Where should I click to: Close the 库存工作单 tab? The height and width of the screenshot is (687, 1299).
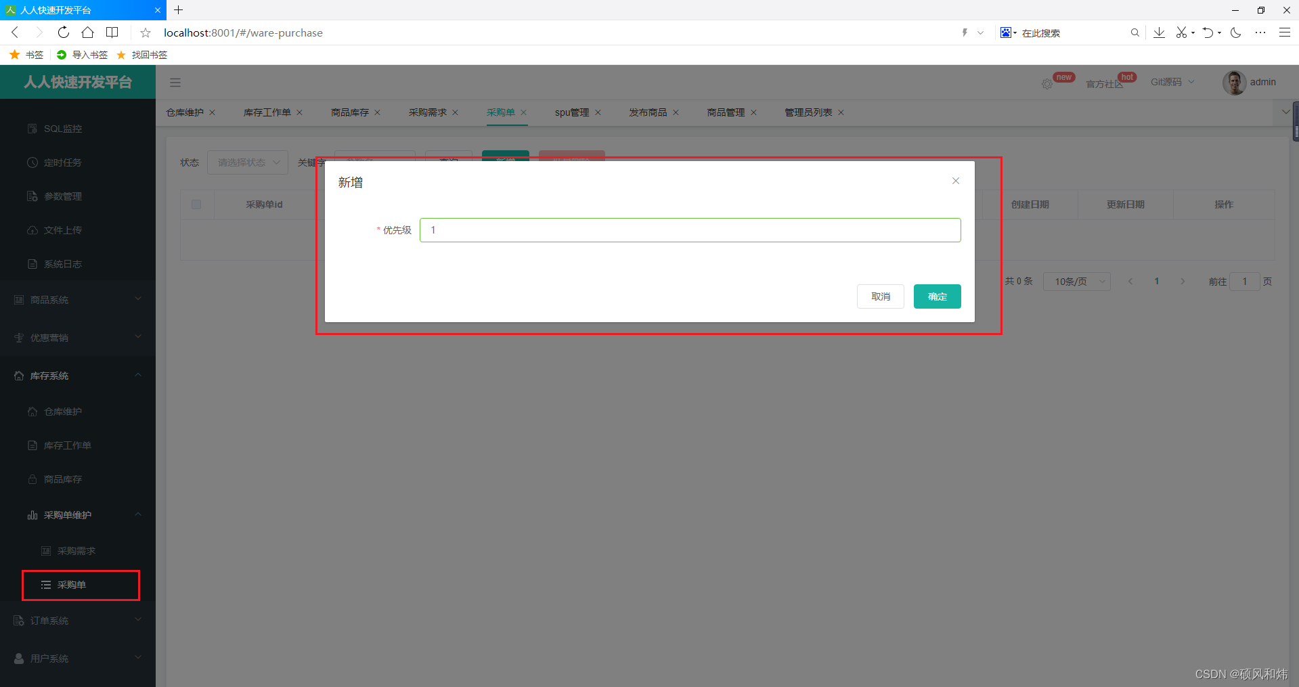tap(299, 112)
